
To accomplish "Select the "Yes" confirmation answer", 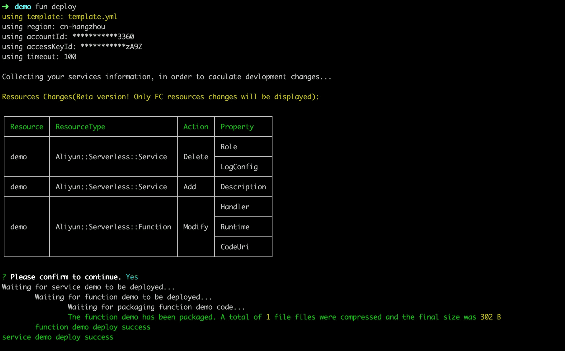I will pyautogui.click(x=132, y=277).
